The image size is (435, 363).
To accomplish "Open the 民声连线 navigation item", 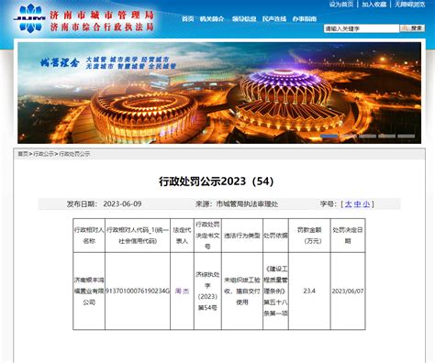I will 274,19.
